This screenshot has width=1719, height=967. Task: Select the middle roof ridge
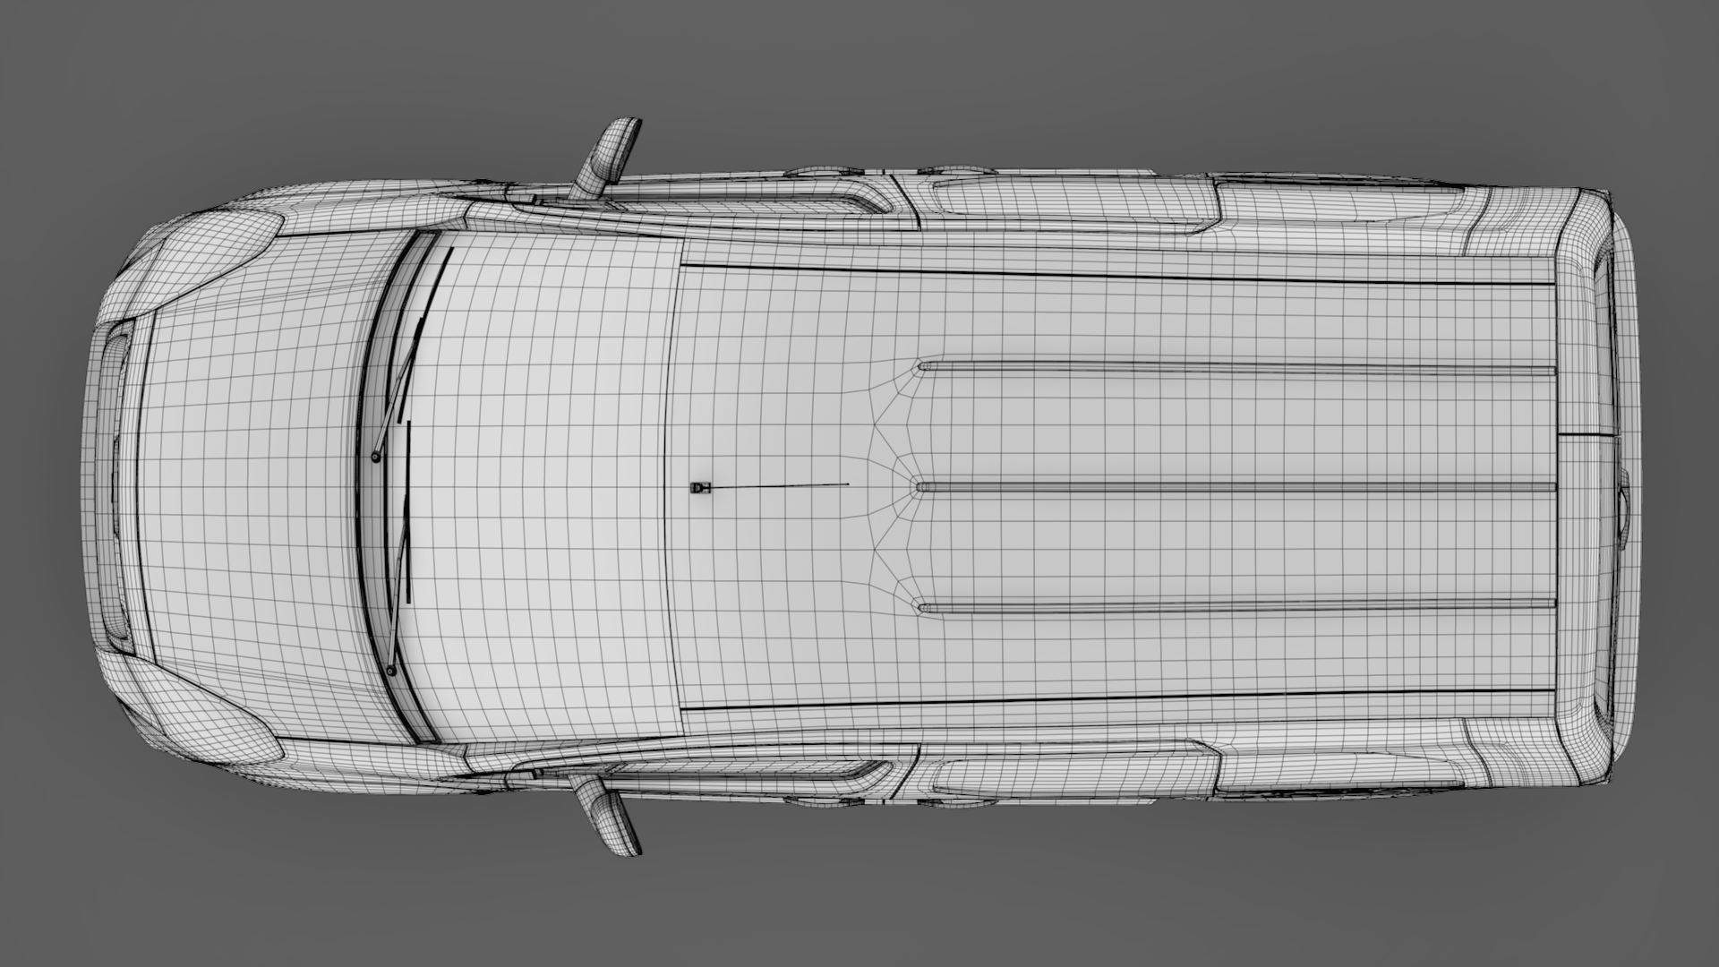click(x=1236, y=488)
